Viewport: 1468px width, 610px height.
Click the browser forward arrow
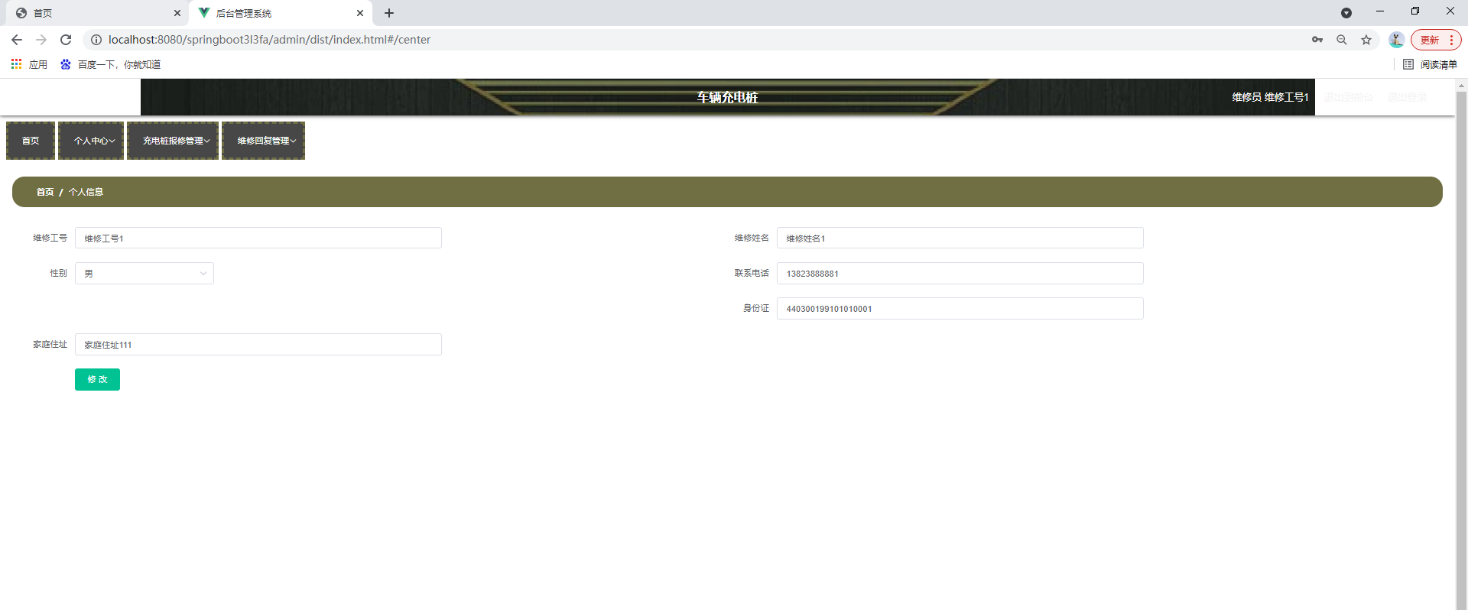41,40
